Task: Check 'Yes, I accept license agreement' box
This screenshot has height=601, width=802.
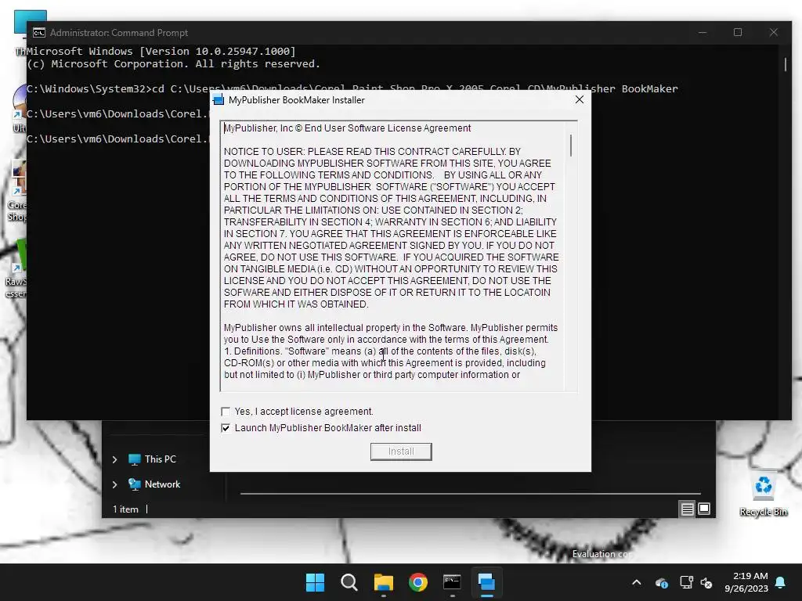Action: (x=226, y=412)
